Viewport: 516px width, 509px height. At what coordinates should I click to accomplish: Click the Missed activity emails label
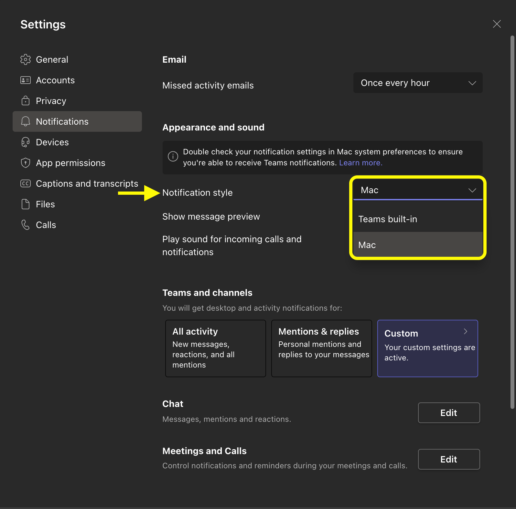(x=208, y=85)
